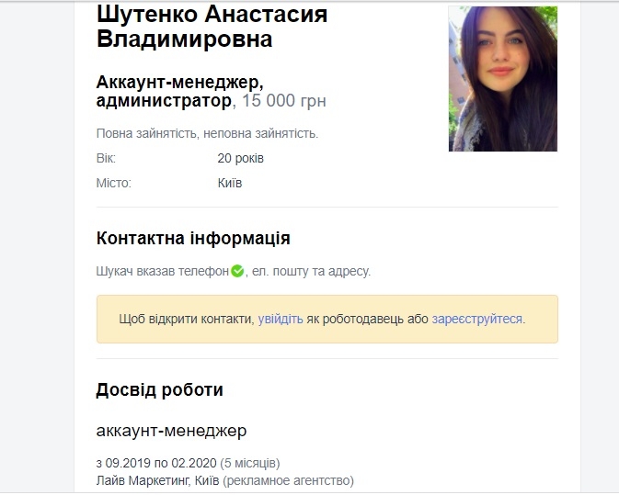Viewport: 619px width, 495px height.
Task: Click the name heading Шутенко Анастасия Владимировна
Action: pyautogui.click(x=212, y=27)
